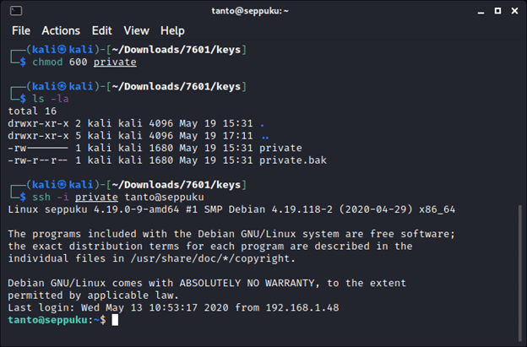Click the window title tanto@seppuku:~
Screen dimensions: 527x347
pos(263,11)
